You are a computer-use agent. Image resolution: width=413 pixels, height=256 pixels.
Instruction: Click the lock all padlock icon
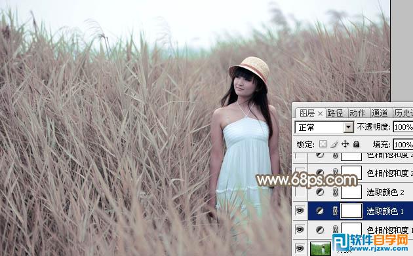click(x=356, y=144)
